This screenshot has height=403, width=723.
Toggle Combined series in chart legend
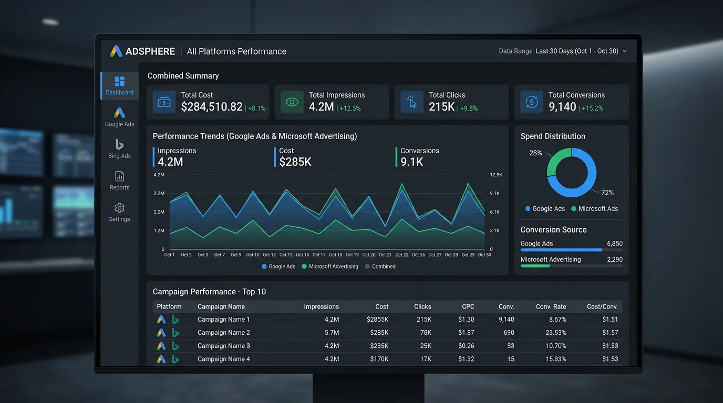(380, 267)
